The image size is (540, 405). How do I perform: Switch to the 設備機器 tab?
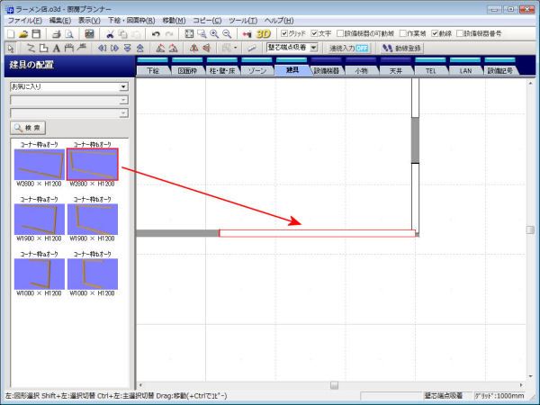click(327, 69)
